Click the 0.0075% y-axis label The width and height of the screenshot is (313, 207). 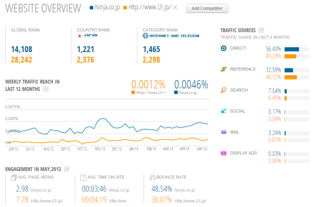tap(13, 107)
